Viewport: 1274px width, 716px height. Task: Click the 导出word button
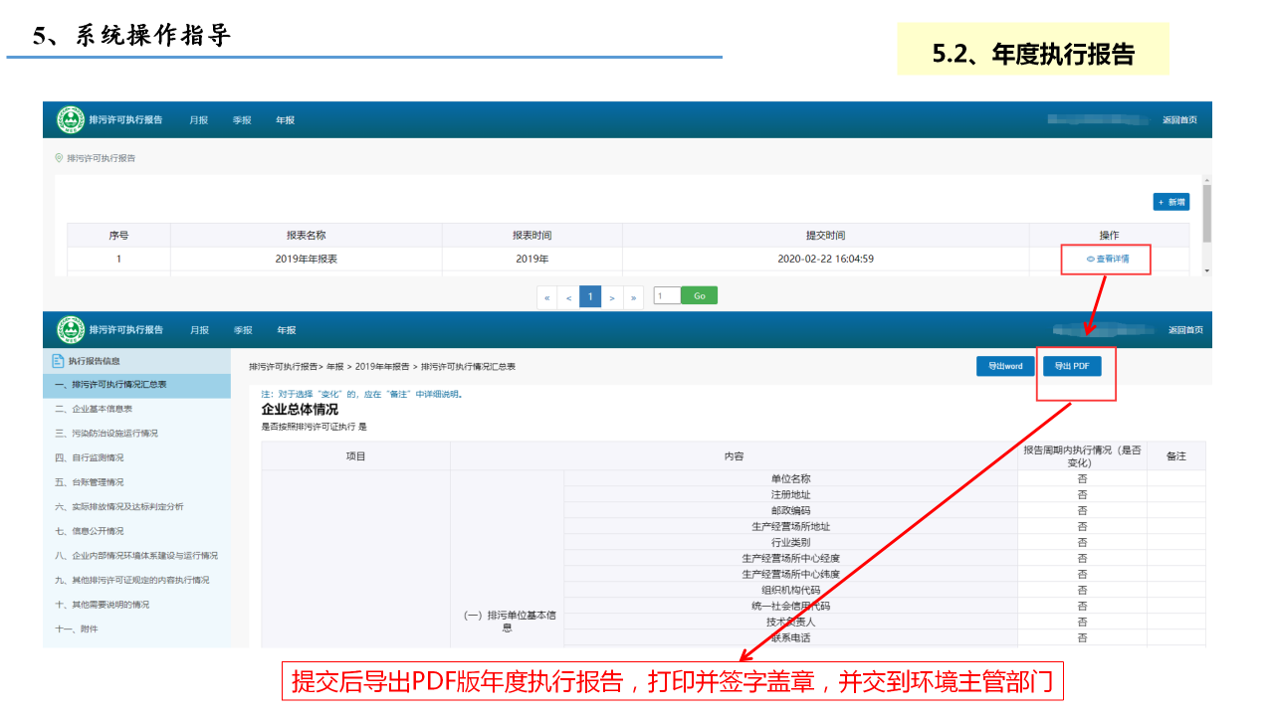(1005, 367)
